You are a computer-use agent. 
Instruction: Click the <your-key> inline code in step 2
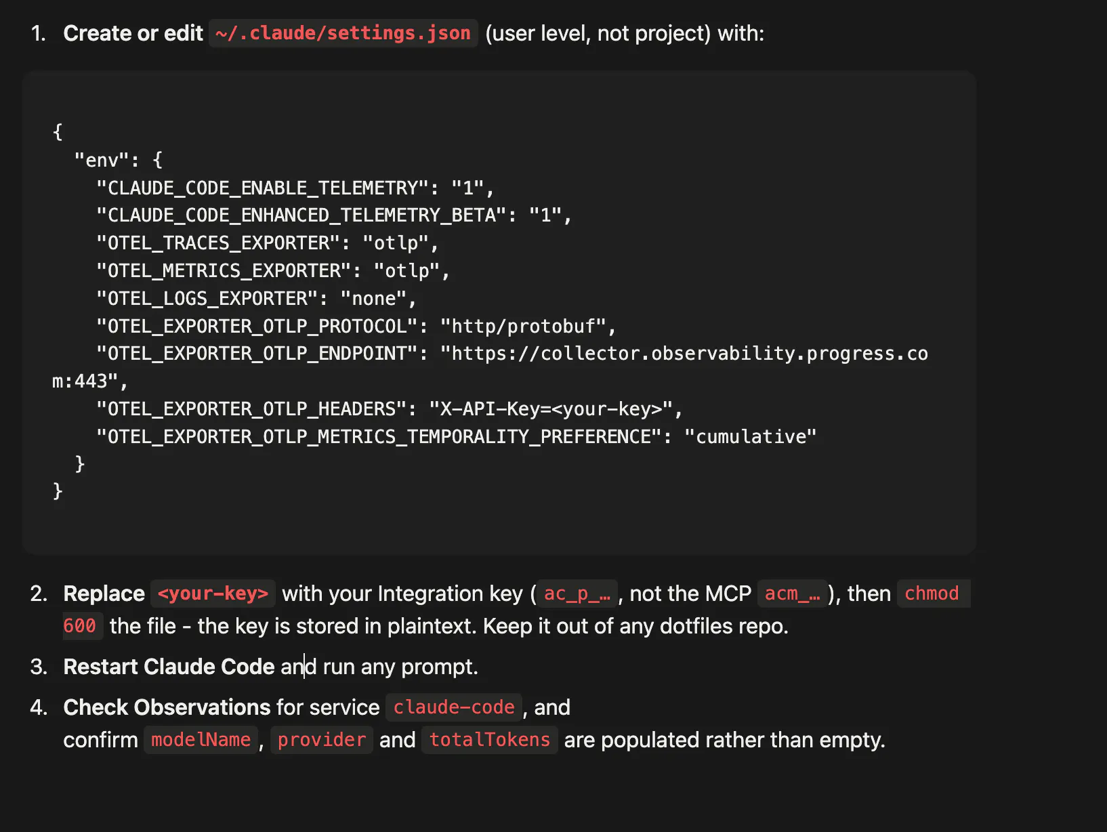pyautogui.click(x=213, y=594)
